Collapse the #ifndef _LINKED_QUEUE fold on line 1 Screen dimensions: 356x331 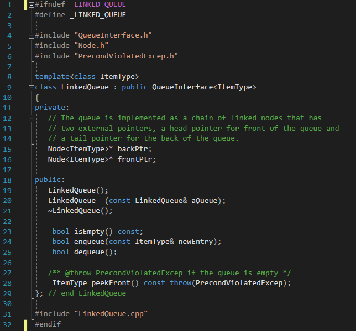(32, 5)
